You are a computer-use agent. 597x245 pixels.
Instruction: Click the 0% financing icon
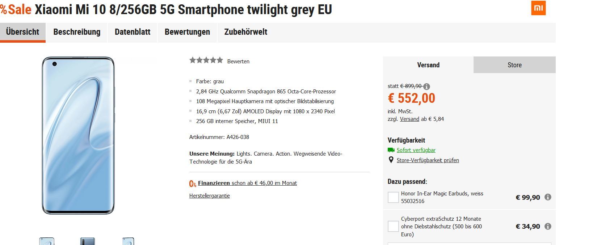[193, 183]
